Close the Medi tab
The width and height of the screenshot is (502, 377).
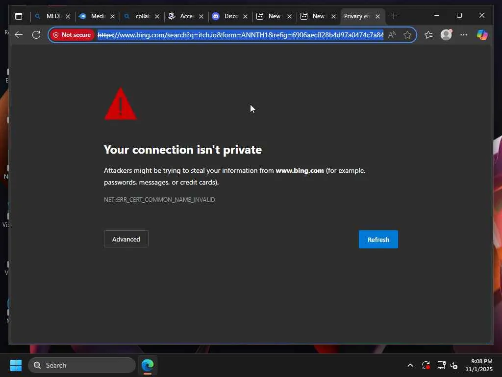[x=112, y=16]
